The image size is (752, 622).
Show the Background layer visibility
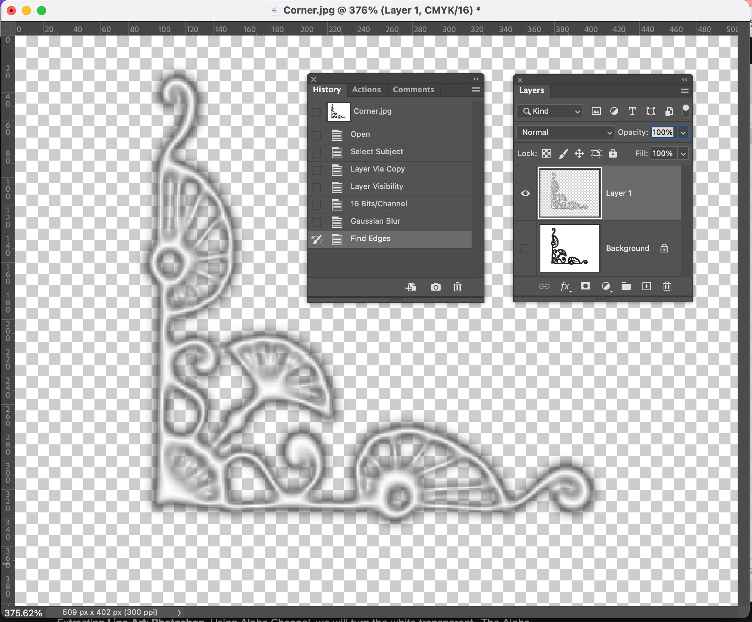[525, 249]
